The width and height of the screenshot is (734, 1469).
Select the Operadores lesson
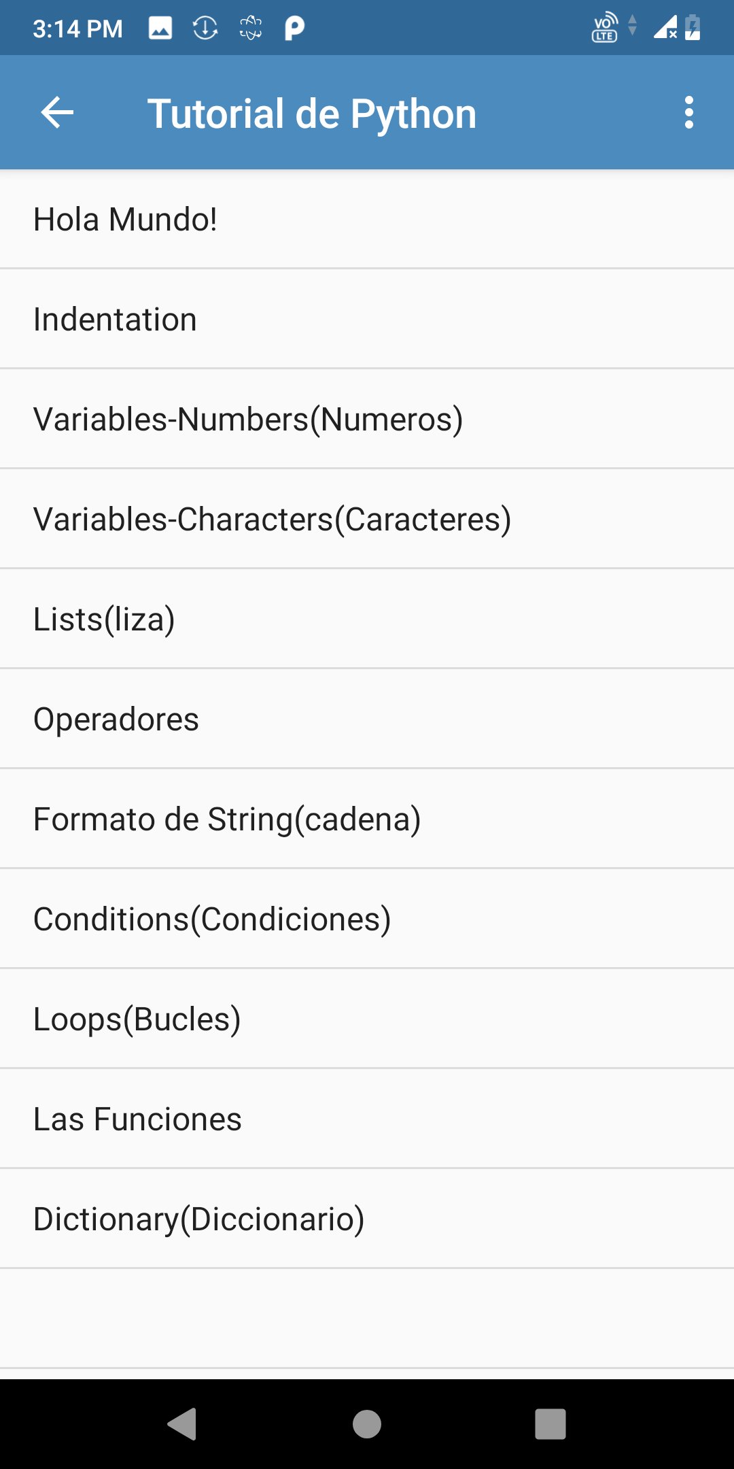367,720
